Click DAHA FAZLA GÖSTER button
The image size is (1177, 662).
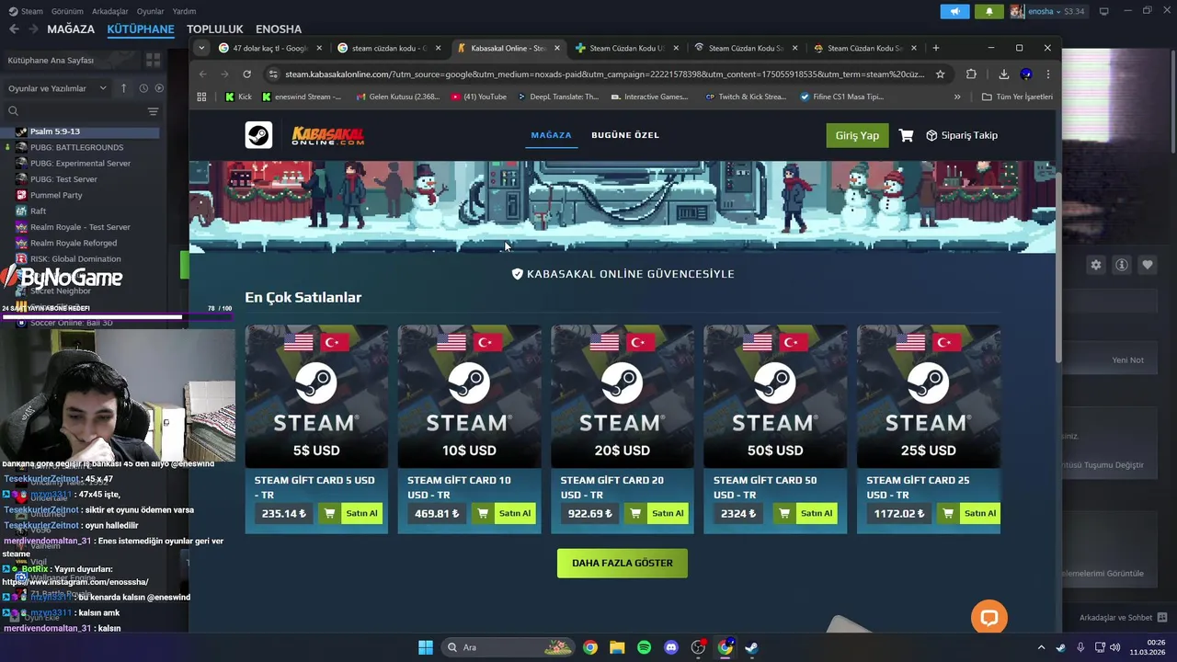[x=623, y=563]
